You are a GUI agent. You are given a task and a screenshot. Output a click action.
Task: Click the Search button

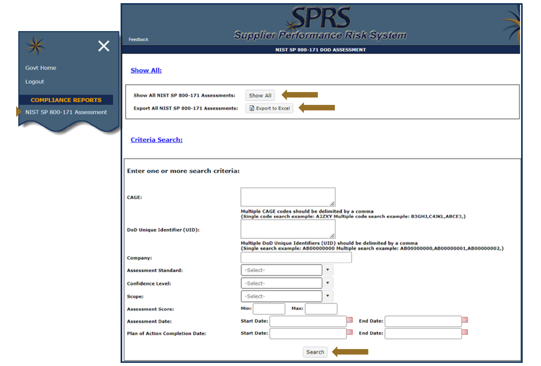coord(315,352)
